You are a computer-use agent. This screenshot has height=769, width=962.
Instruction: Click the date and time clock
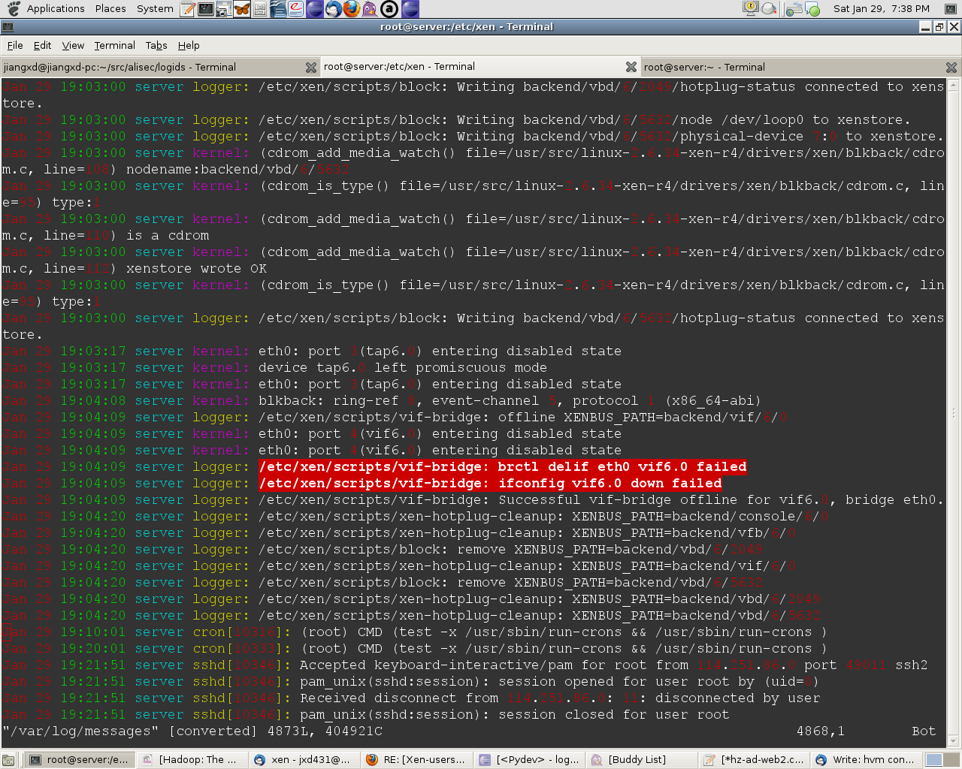click(x=881, y=9)
